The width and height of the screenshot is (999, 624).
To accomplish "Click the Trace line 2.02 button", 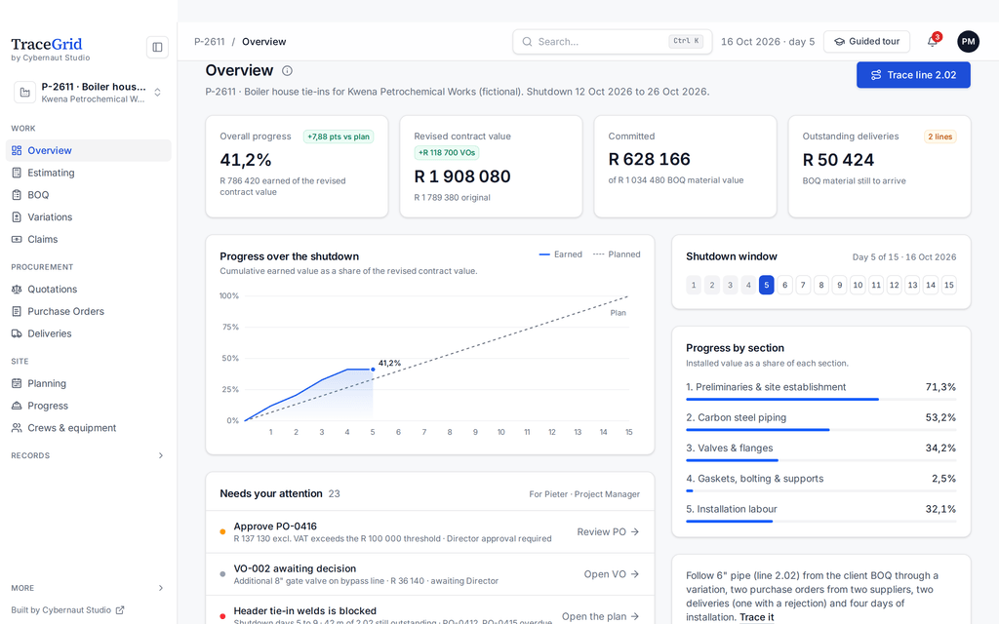I will click(x=913, y=75).
